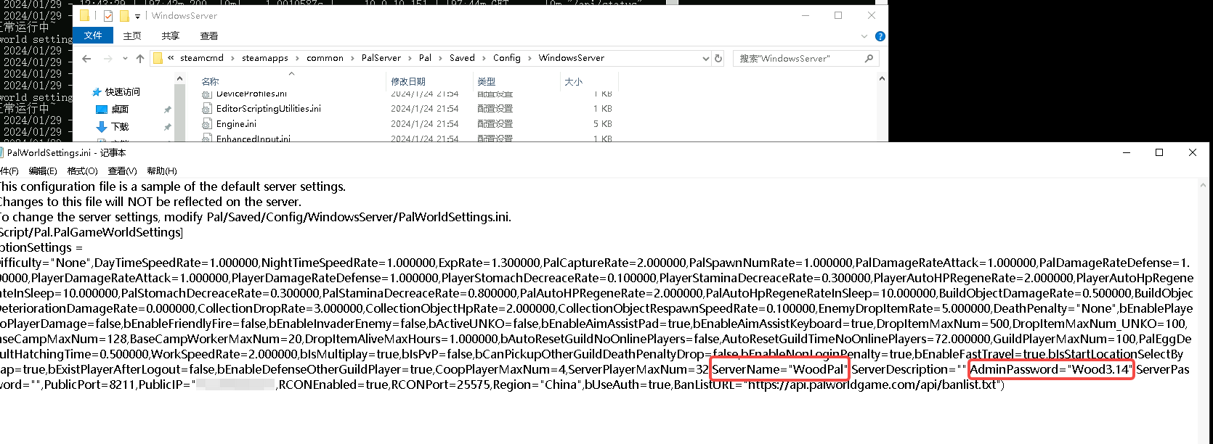Click the New Folder quick access icon
Viewport: 1213px width, 444px height.
pos(124,15)
